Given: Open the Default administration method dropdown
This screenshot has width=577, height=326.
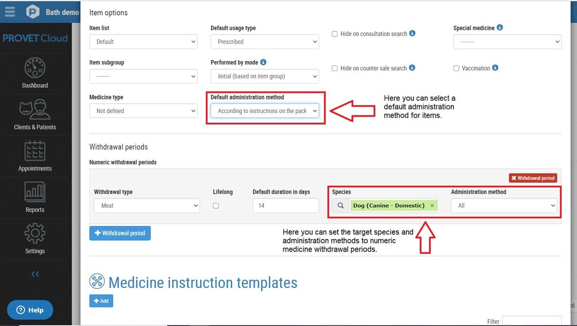Looking at the screenshot, I should click(265, 111).
